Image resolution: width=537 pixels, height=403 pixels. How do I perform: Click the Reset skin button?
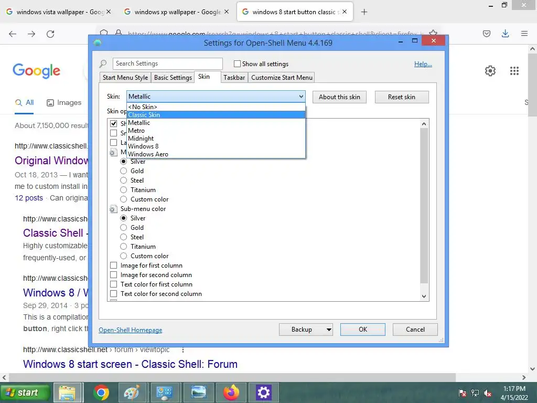click(x=402, y=97)
